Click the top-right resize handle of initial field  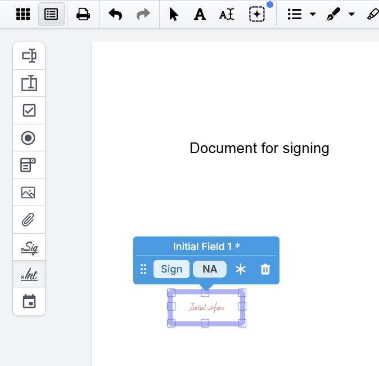[x=242, y=293]
